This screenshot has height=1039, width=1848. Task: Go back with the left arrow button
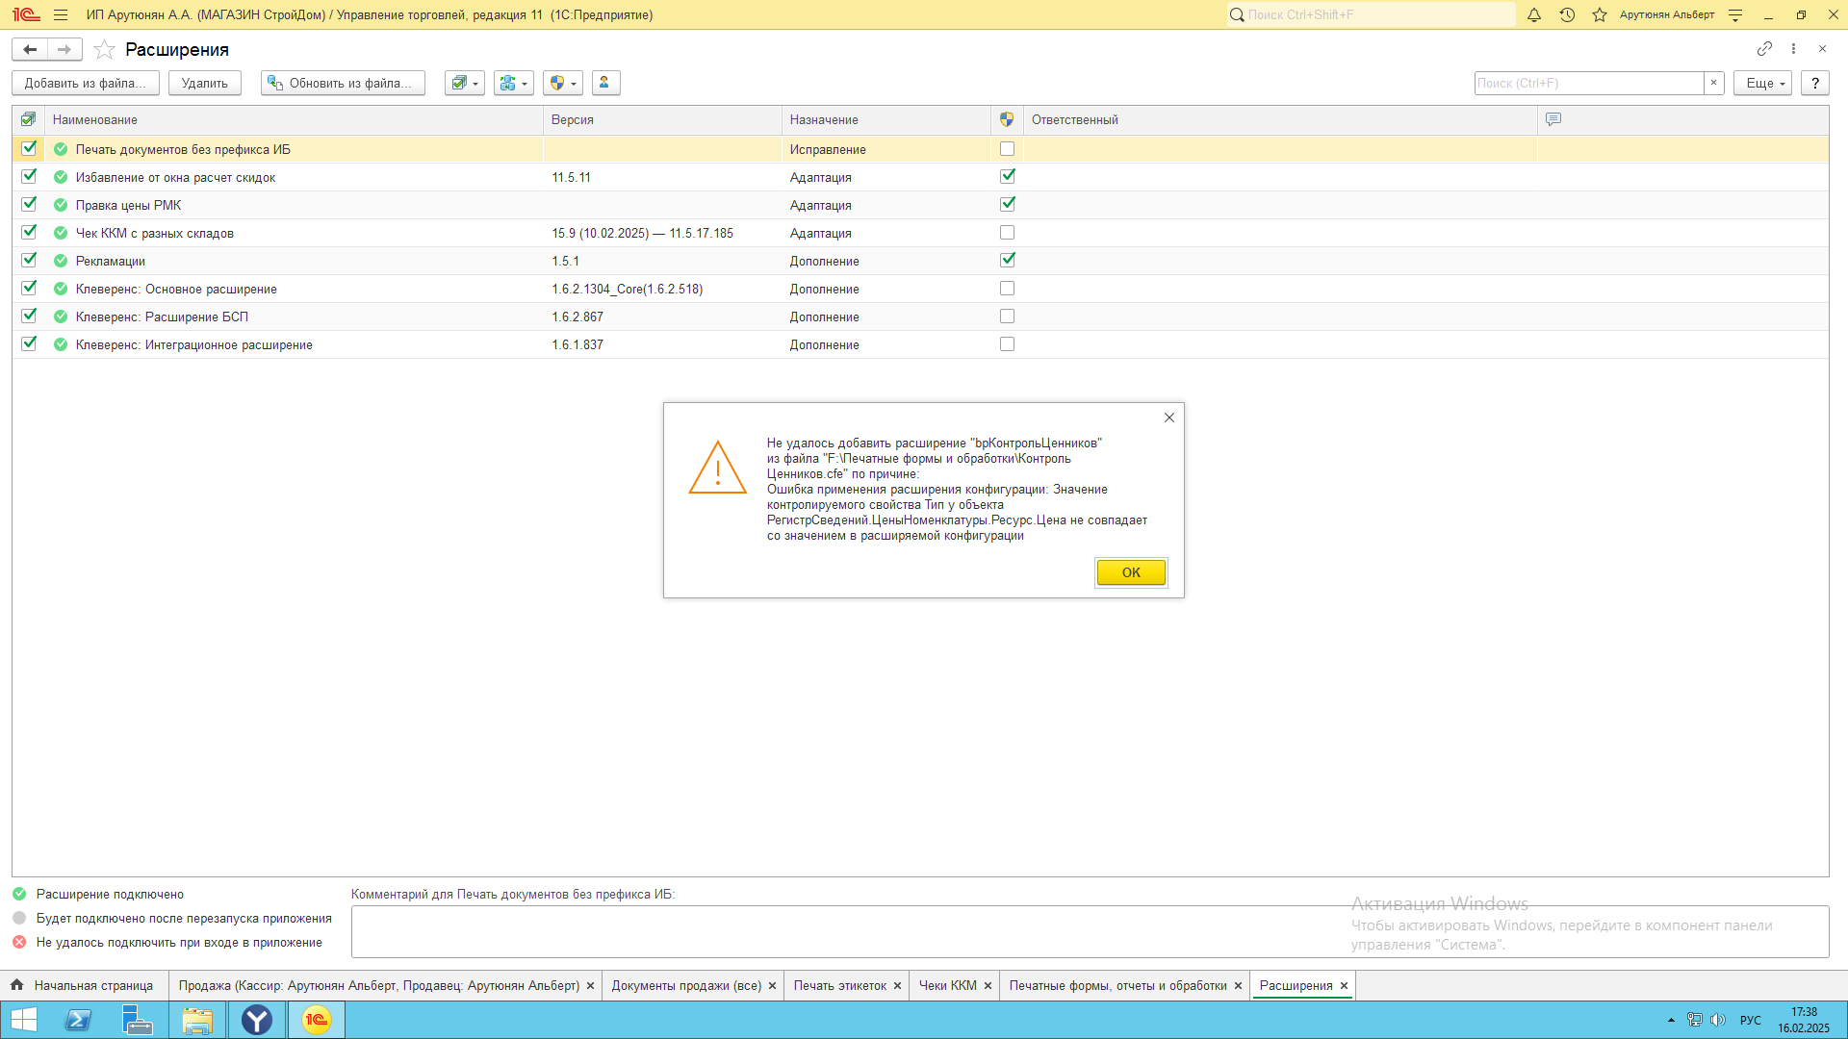[30, 49]
